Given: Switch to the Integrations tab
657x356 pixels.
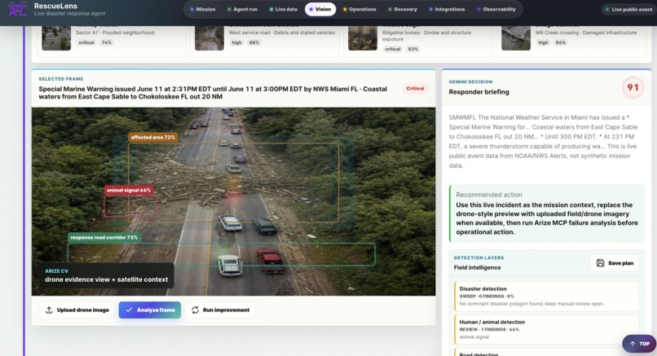Looking at the screenshot, I should (447, 9).
